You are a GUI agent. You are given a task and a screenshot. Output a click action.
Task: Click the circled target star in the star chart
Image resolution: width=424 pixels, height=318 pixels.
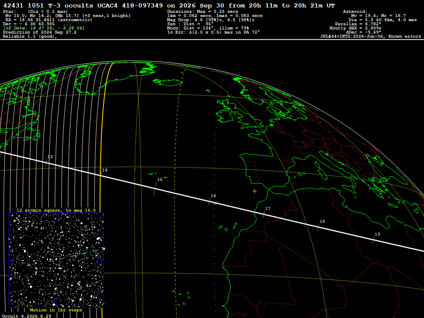coord(56,260)
